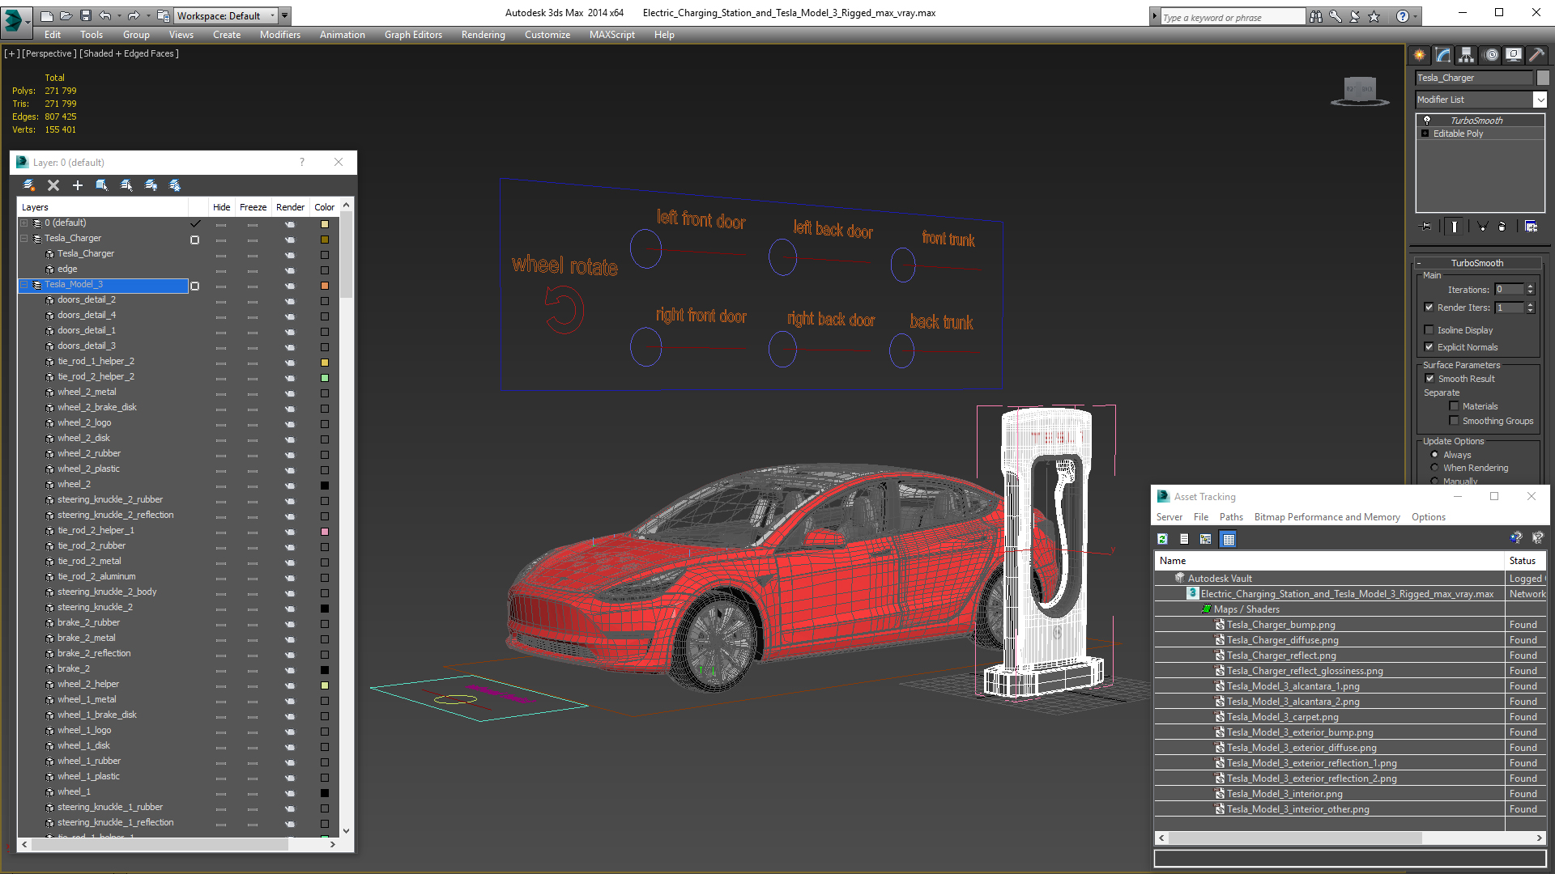Open the undo history dropdown arrow

click(119, 15)
